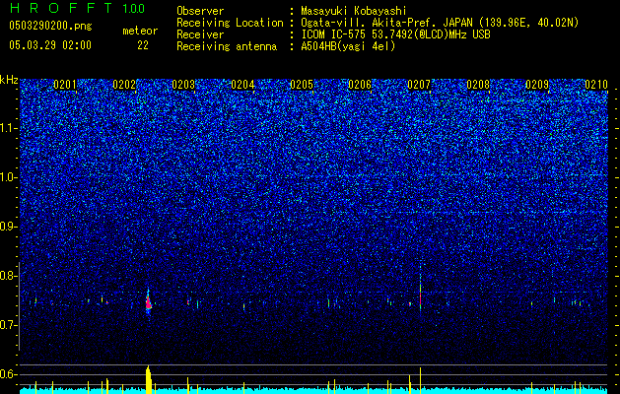Click the Receiving antenna label

pyautogui.click(x=227, y=46)
